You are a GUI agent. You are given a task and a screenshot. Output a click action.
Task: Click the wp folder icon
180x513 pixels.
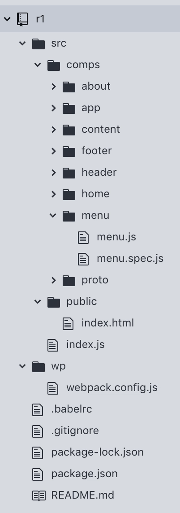click(38, 366)
